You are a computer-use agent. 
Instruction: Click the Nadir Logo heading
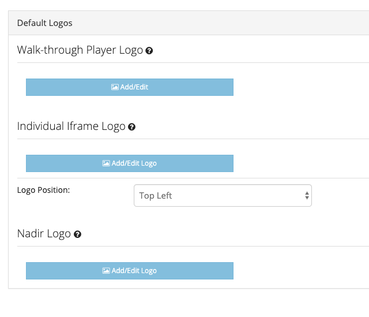click(44, 234)
